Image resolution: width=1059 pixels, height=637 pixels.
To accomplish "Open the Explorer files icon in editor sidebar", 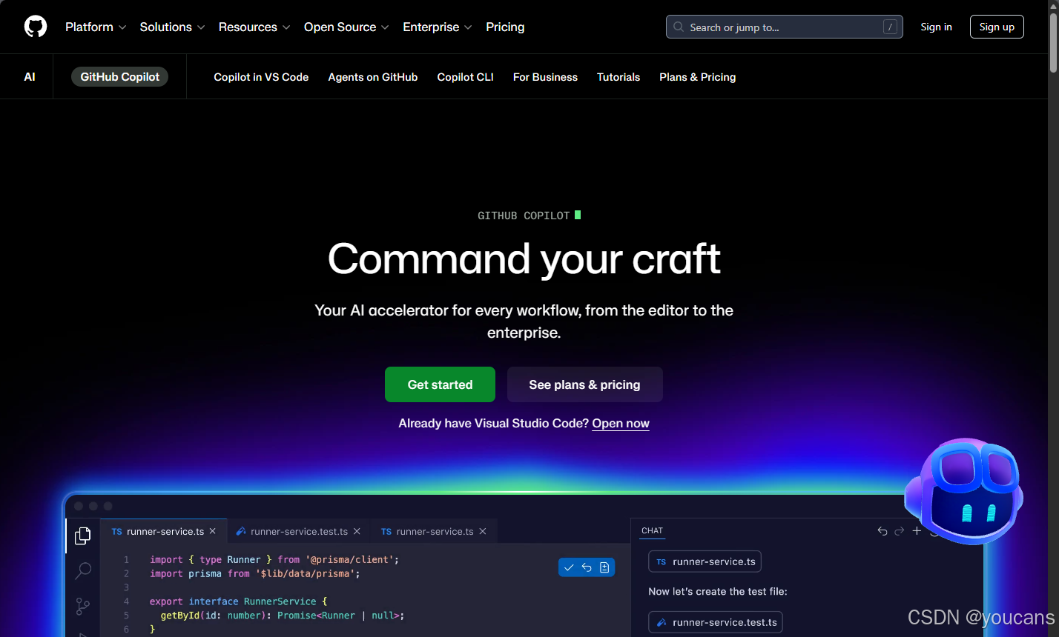I will click(x=83, y=536).
